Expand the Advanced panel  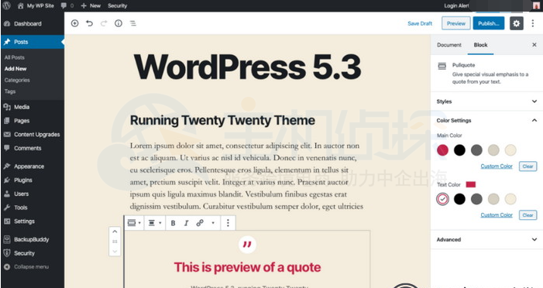(x=486, y=239)
